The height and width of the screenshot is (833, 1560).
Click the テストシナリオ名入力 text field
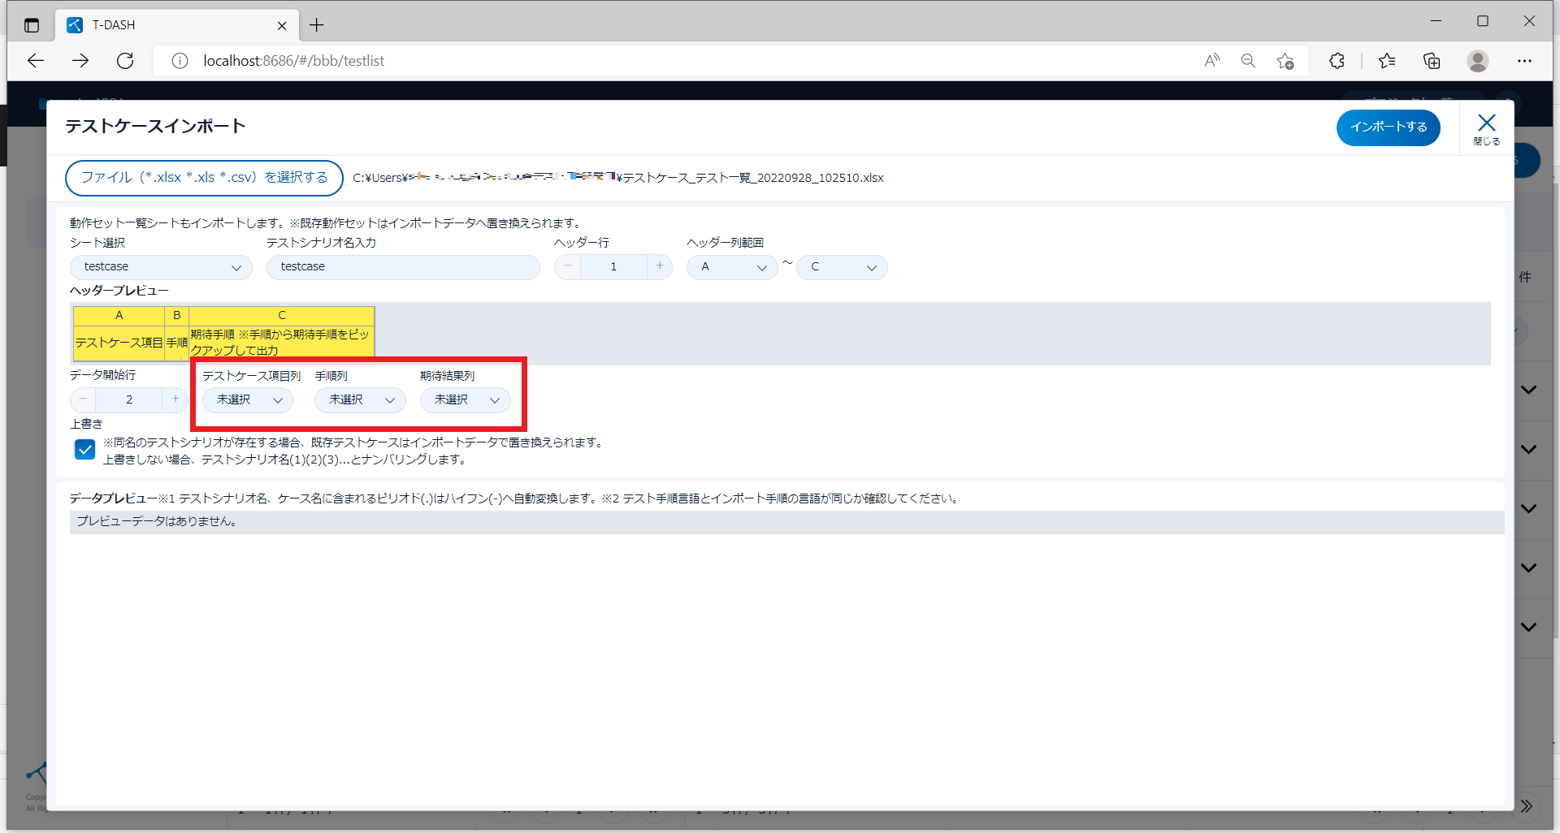403,267
